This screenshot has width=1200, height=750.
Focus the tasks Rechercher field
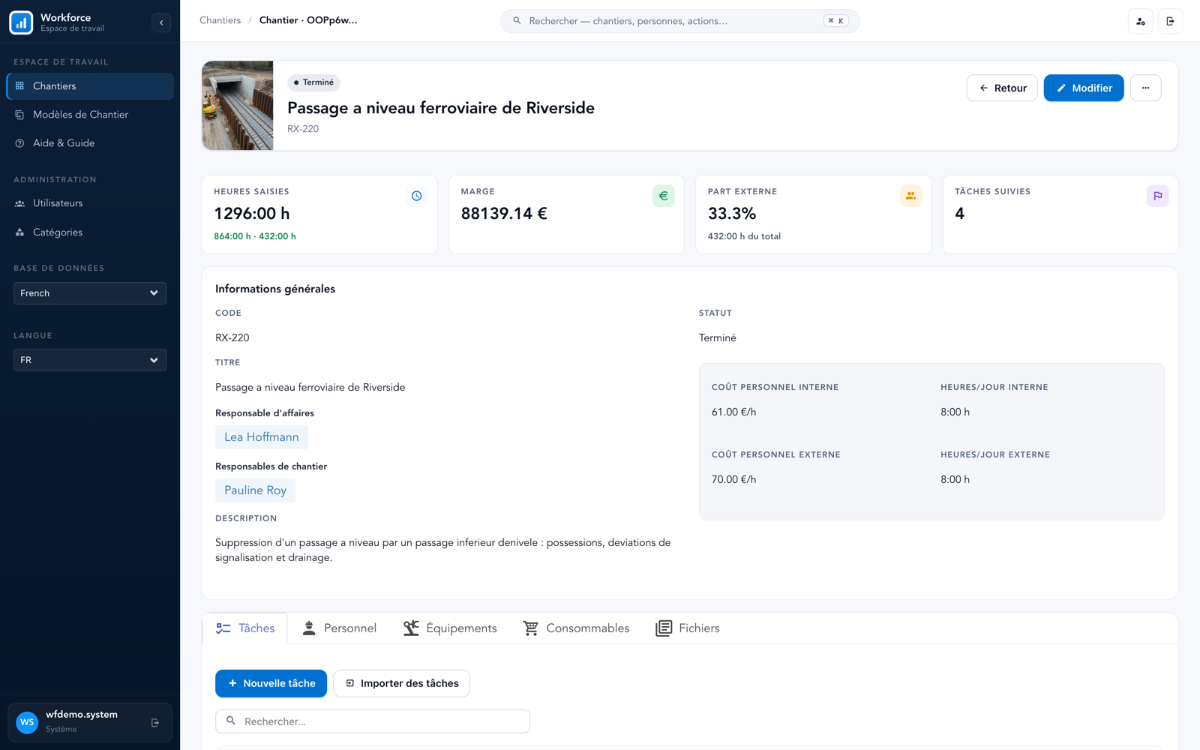pos(373,721)
